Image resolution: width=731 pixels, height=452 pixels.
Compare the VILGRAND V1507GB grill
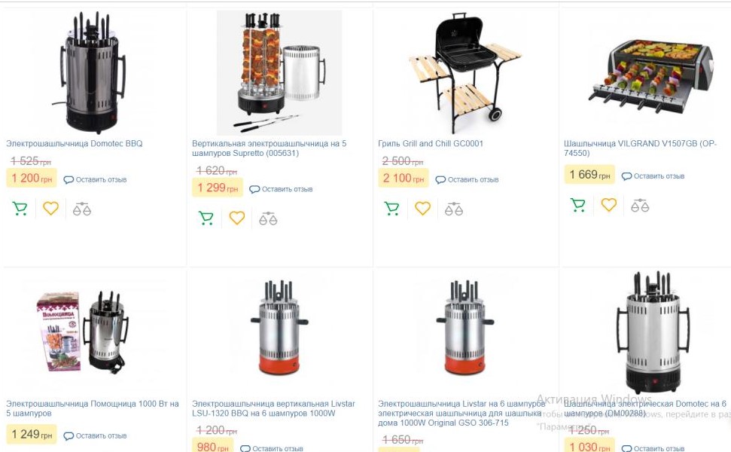coord(640,205)
